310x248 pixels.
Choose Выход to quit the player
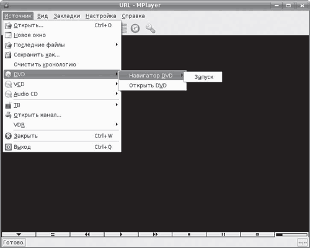pyautogui.click(x=62, y=147)
